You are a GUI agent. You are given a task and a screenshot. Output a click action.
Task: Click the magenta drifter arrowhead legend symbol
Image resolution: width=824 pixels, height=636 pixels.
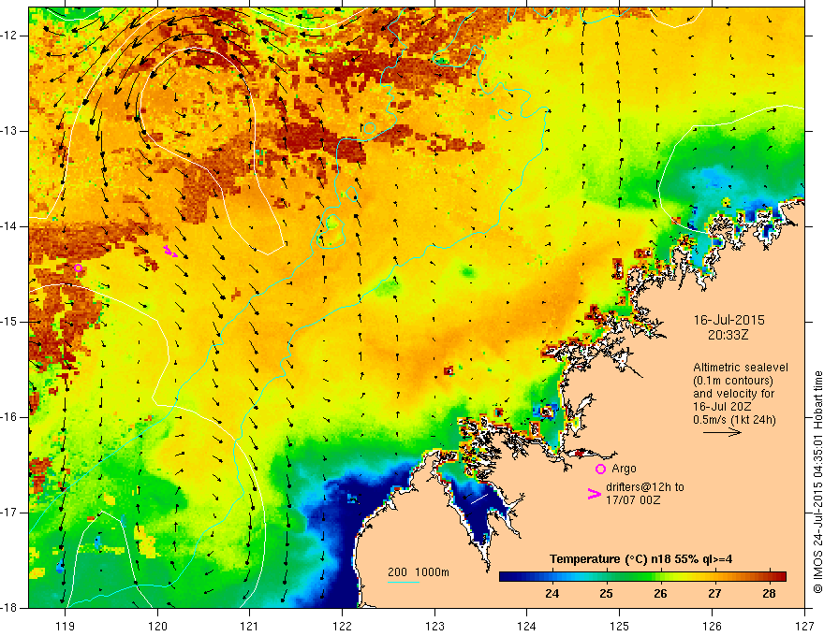595,494
